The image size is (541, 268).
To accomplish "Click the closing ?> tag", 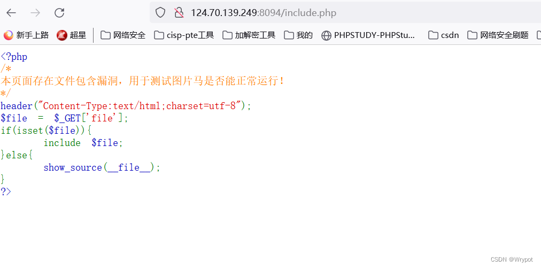I will [x=6, y=192].
